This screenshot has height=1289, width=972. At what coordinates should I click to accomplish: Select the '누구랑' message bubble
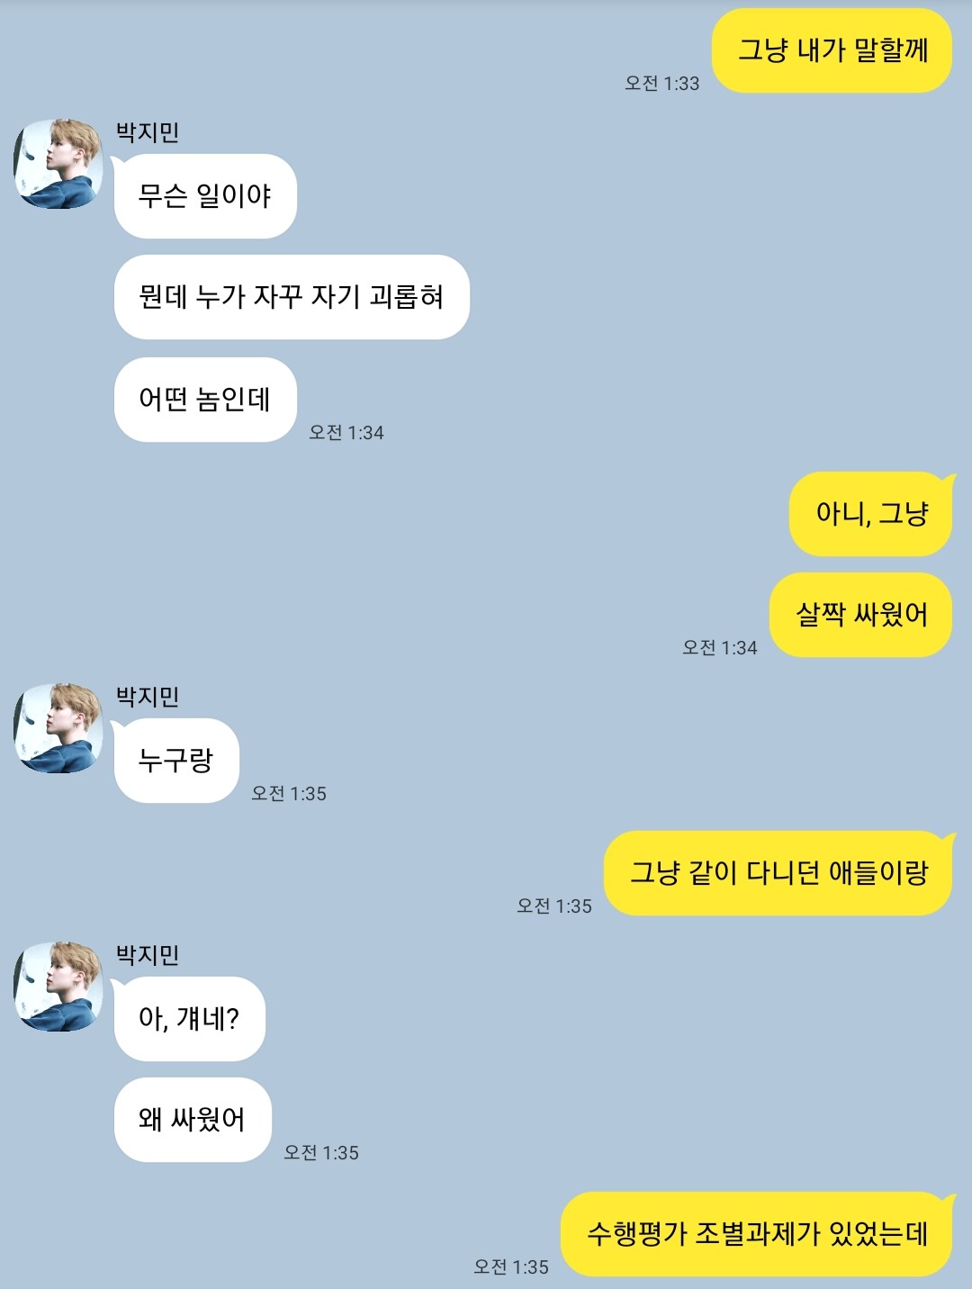click(176, 761)
